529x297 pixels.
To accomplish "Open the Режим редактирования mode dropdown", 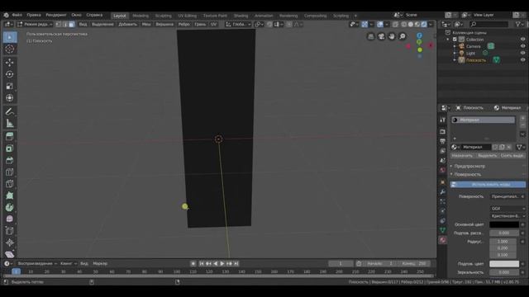I will click(x=35, y=24).
